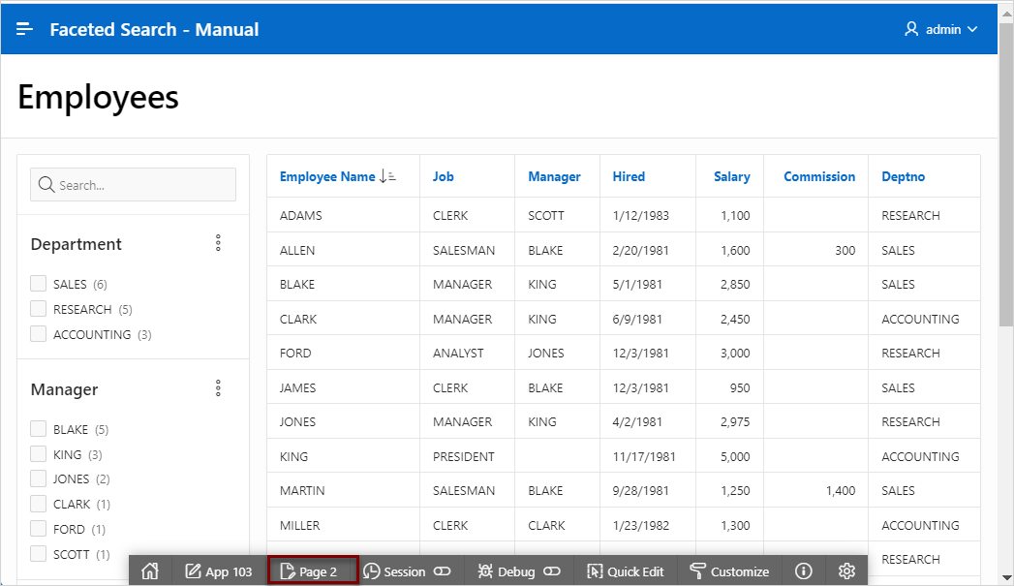Viewport: 1014px width, 586px height.
Task: Check the SALES department checkbox
Action: tap(38, 284)
